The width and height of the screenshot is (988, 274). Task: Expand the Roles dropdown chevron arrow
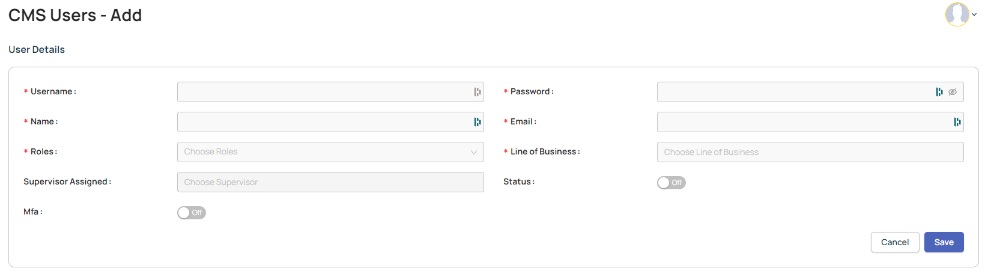474,153
